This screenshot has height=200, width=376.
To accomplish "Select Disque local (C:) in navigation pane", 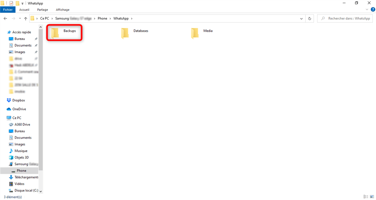I will [26, 191].
